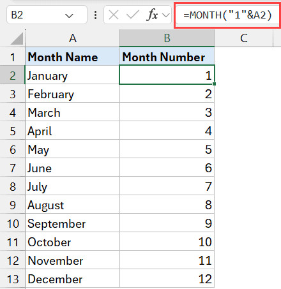Select column B header

pyautogui.click(x=167, y=38)
